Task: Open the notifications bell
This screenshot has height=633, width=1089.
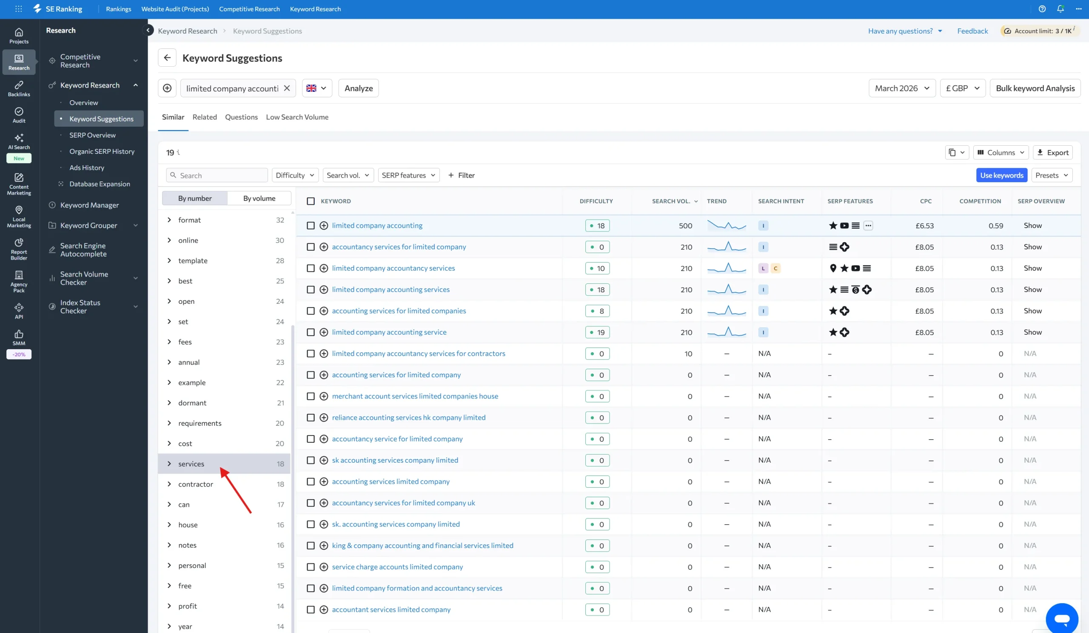Action: (x=1060, y=8)
